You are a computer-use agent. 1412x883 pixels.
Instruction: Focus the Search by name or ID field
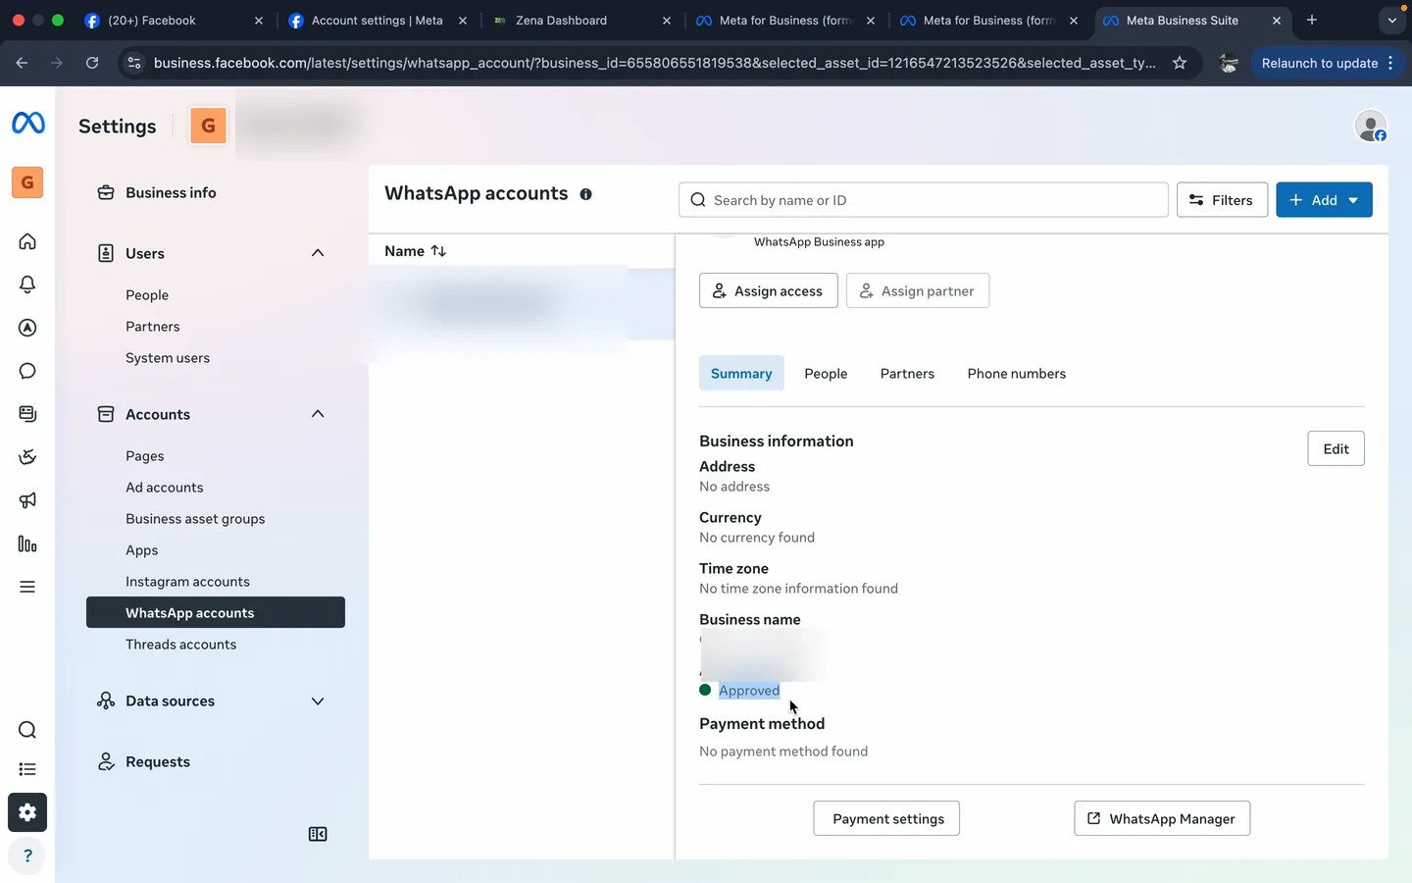coord(924,200)
